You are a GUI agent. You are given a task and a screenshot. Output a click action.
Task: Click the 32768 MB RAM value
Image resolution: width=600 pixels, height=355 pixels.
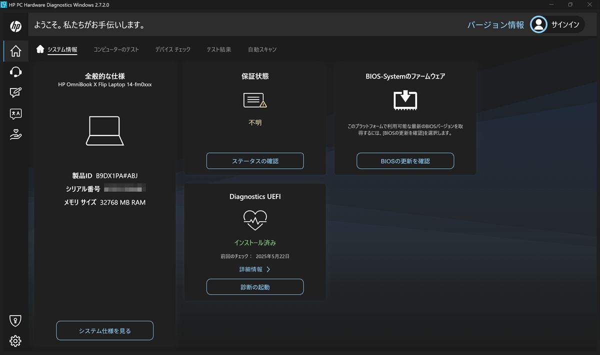[x=122, y=202]
